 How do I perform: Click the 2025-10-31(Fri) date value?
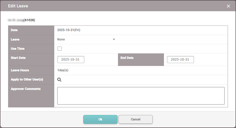(69, 30)
